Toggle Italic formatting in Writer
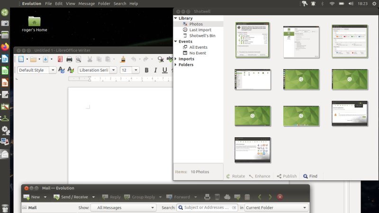The image size is (379, 213). coord(155,70)
